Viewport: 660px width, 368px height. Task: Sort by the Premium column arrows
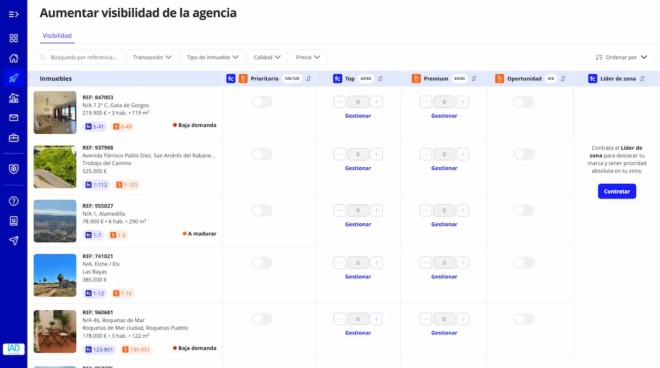(x=474, y=79)
